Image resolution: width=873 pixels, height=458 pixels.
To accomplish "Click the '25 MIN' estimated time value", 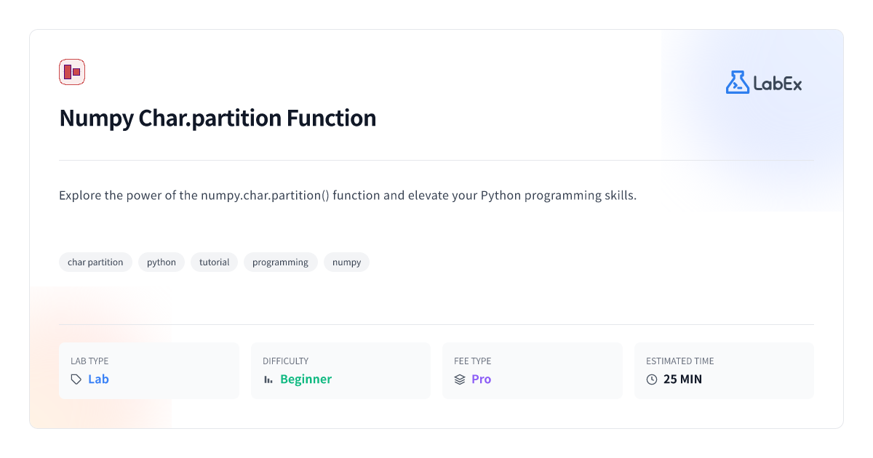I will click(x=682, y=379).
